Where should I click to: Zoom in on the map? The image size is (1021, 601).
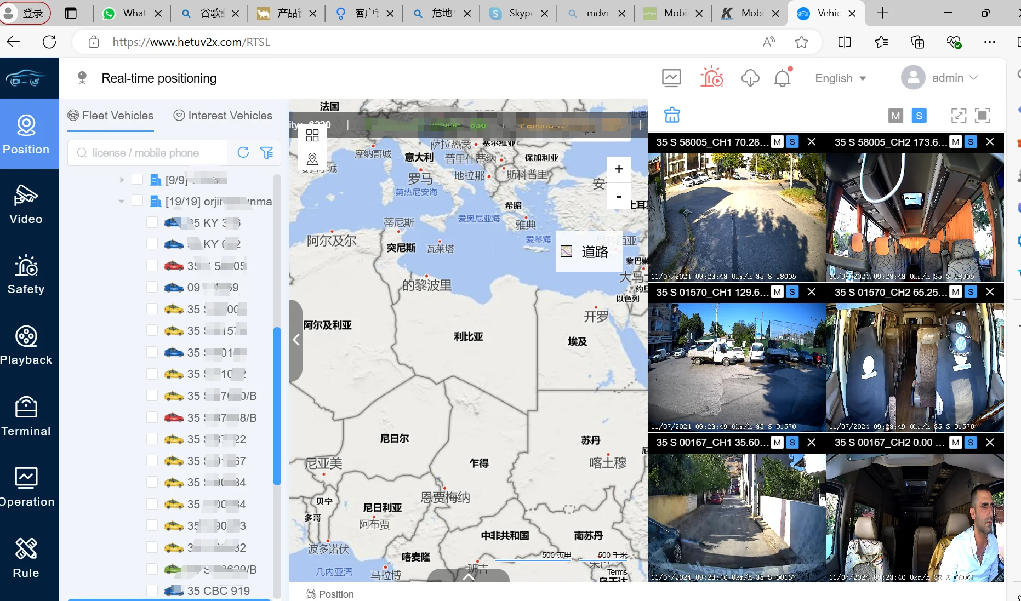(x=619, y=169)
